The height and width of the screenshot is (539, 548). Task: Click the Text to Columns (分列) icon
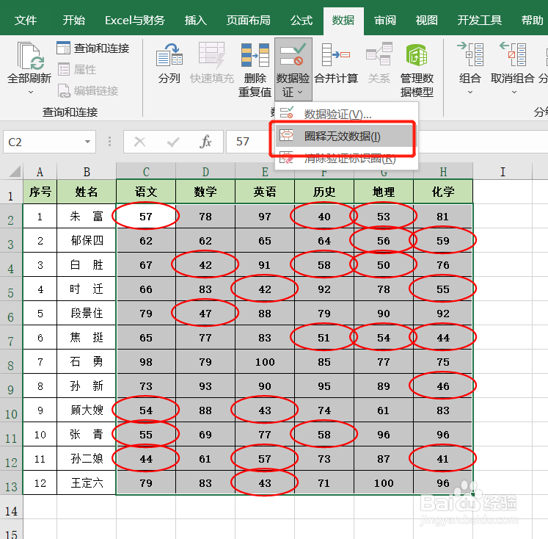[169, 55]
